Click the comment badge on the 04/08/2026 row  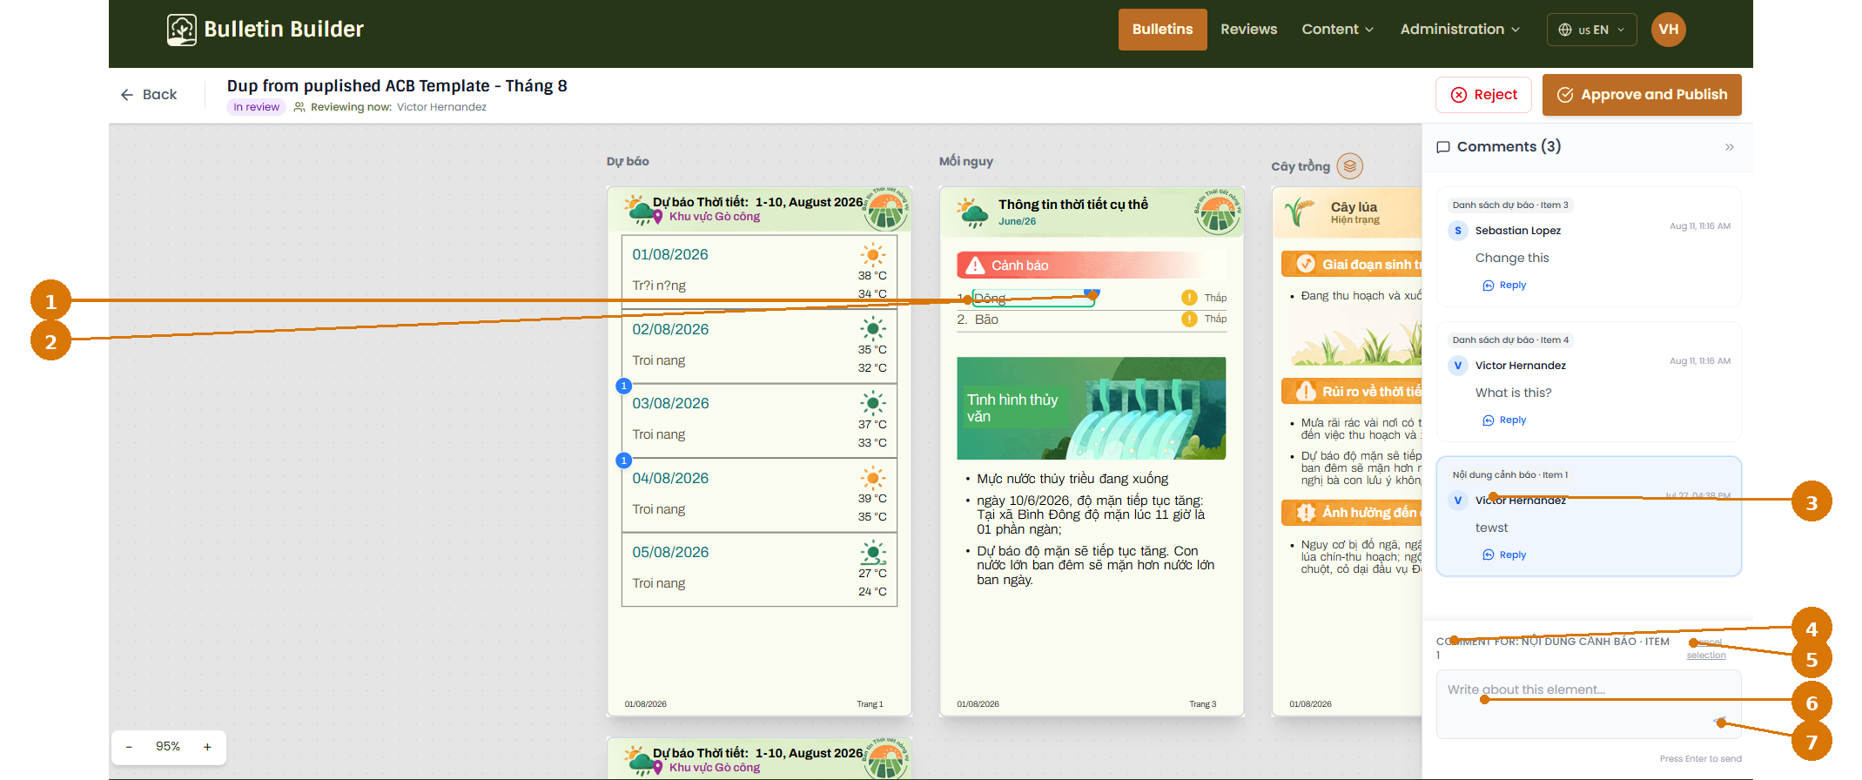coord(623,461)
